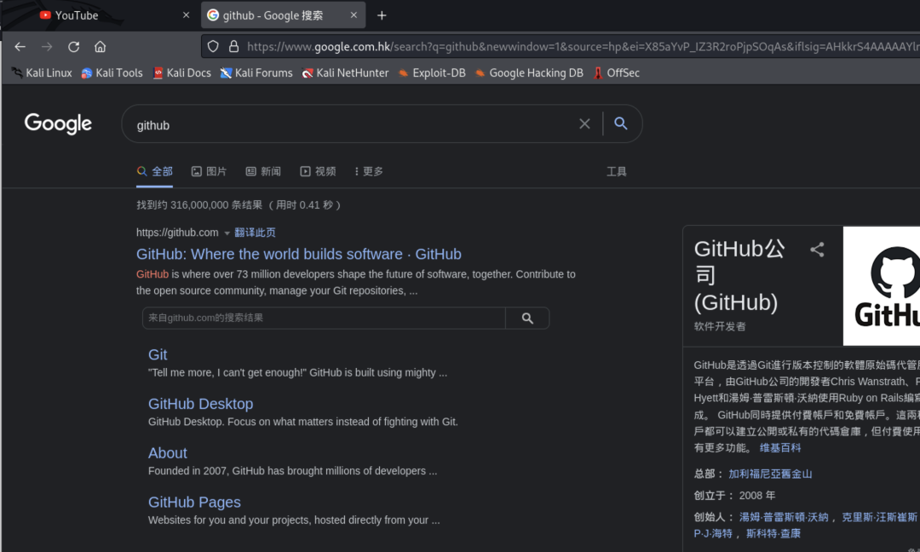The height and width of the screenshot is (552, 920).
Task: Open GitHub: Where the world builds software result
Action: point(299,254)
